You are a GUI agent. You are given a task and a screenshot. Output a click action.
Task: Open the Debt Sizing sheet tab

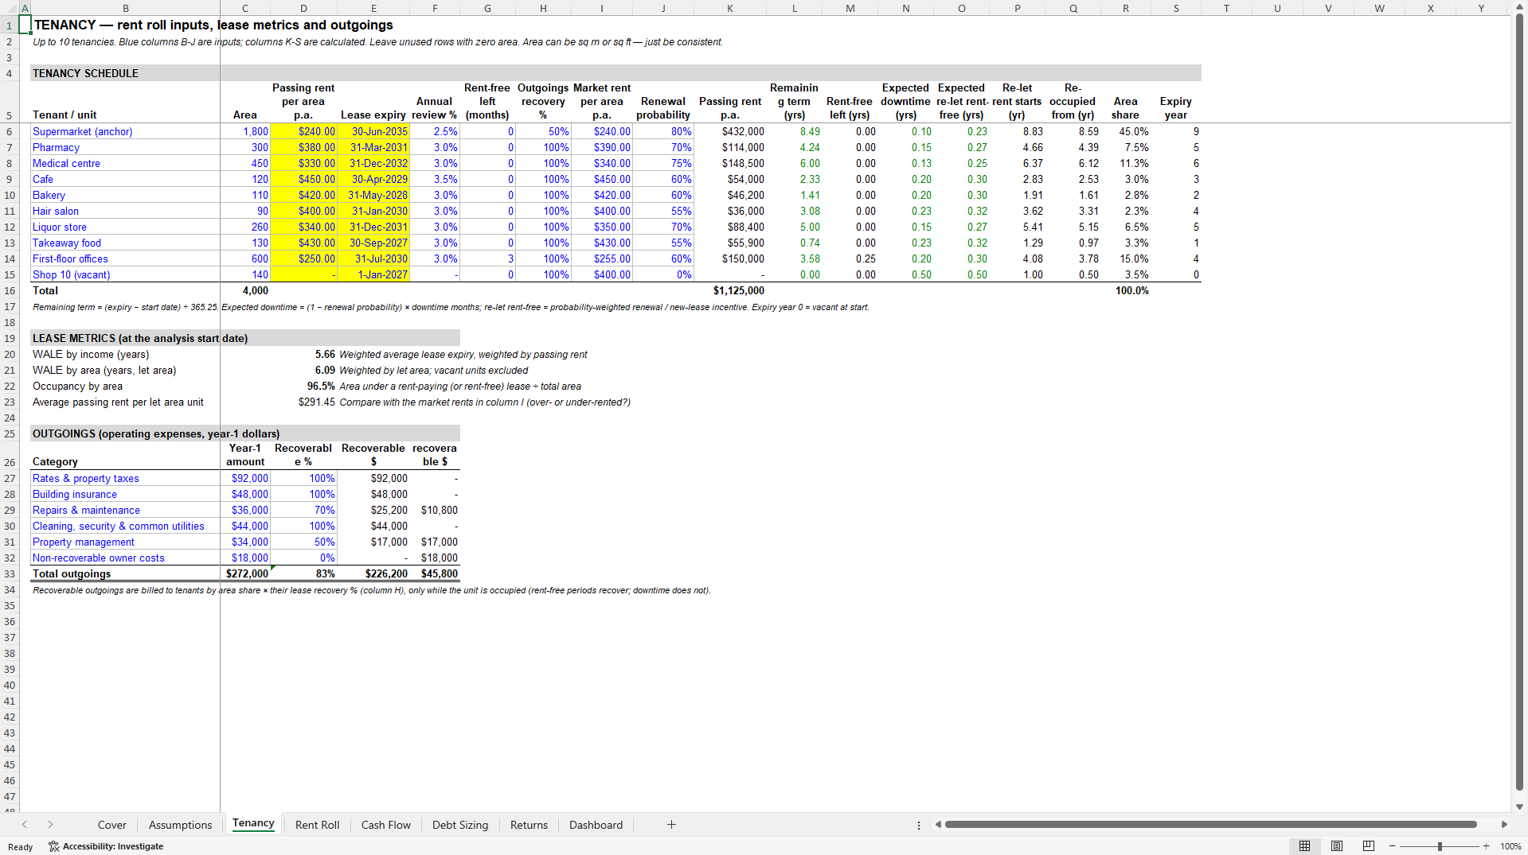[459, 825]
